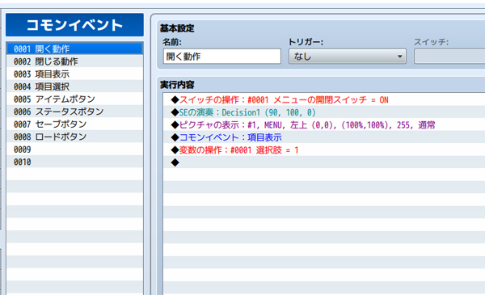Select the SEの演奏 Decision1 command line
The image size is (485, 295).
tap(324, 112)
